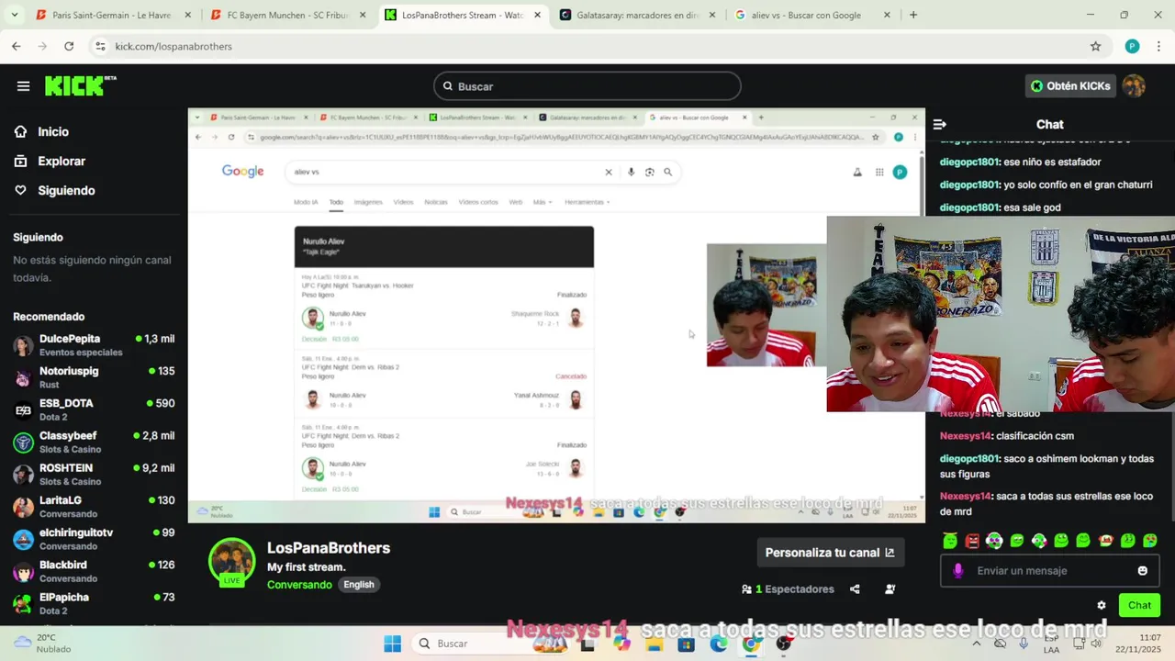Click the elchiringuitotv channel avatar
The image size is (1175, 661).
click(23, 539)
